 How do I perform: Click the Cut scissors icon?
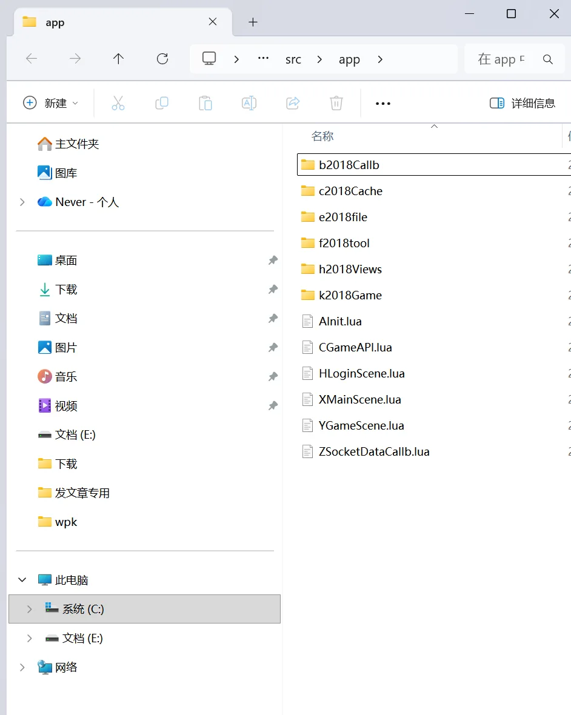coord(118,104)
